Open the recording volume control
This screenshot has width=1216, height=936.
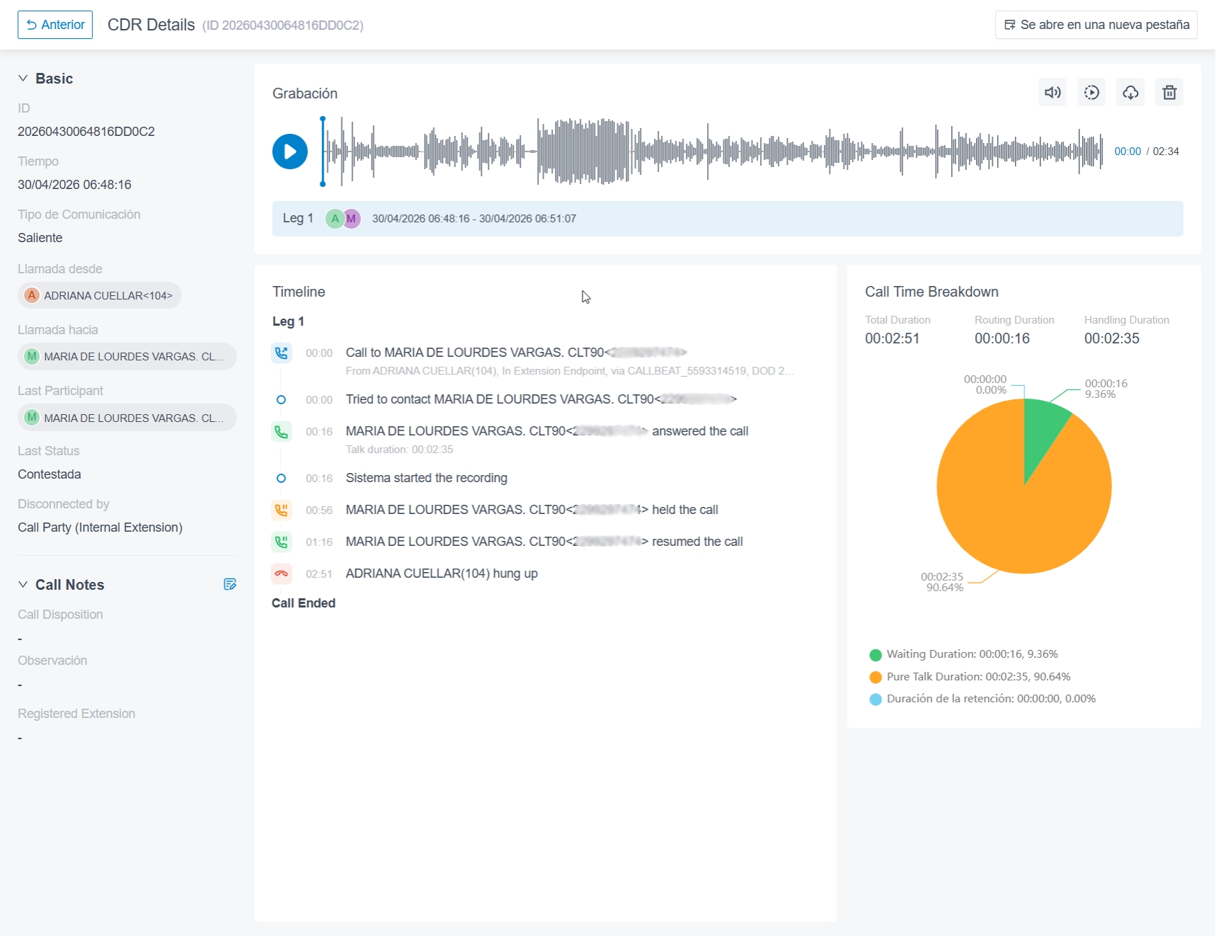1052,92
